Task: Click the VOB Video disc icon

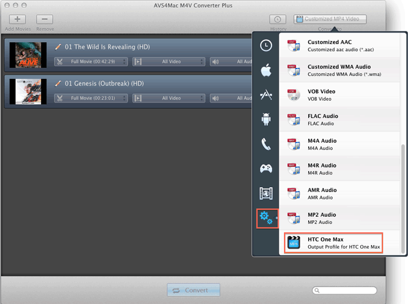Action: [x=294, y=95]
